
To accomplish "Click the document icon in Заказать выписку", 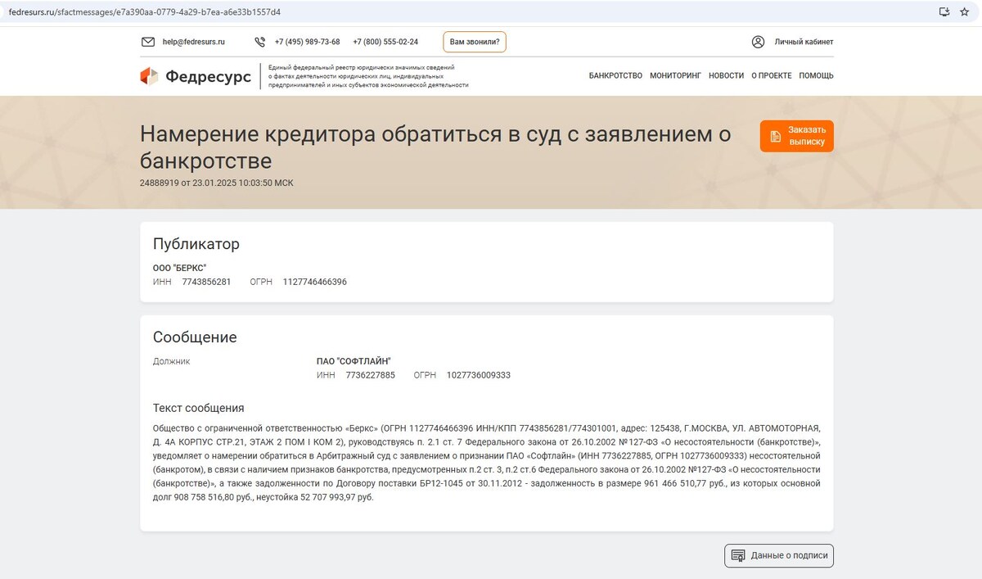I will (x=776, y=136).
